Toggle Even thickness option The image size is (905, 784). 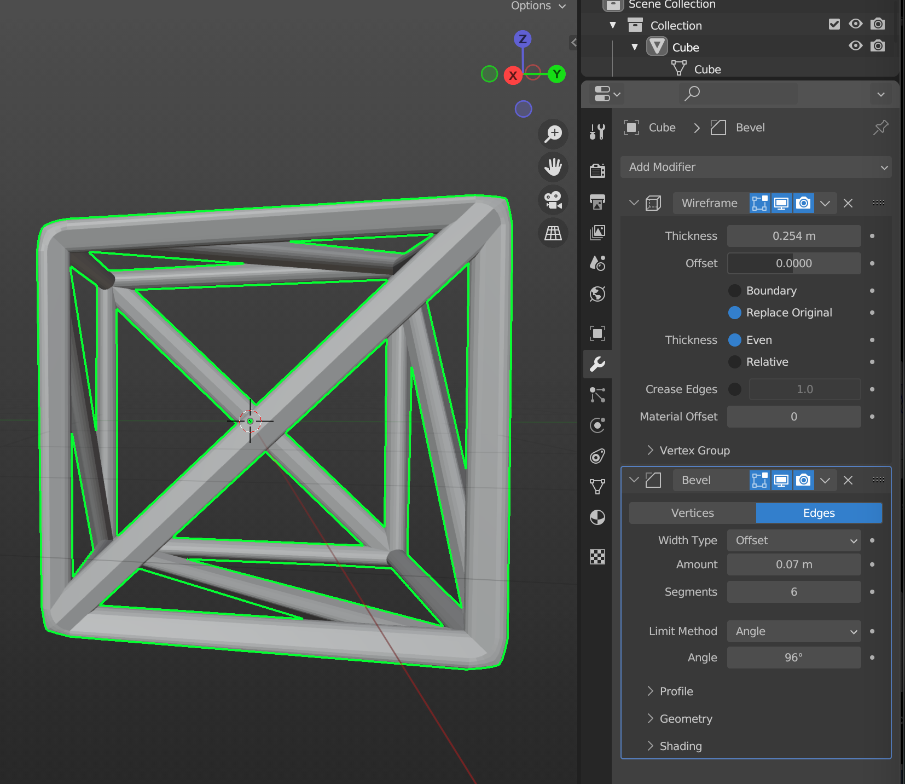pyautogui.click(x=735, y=340)
